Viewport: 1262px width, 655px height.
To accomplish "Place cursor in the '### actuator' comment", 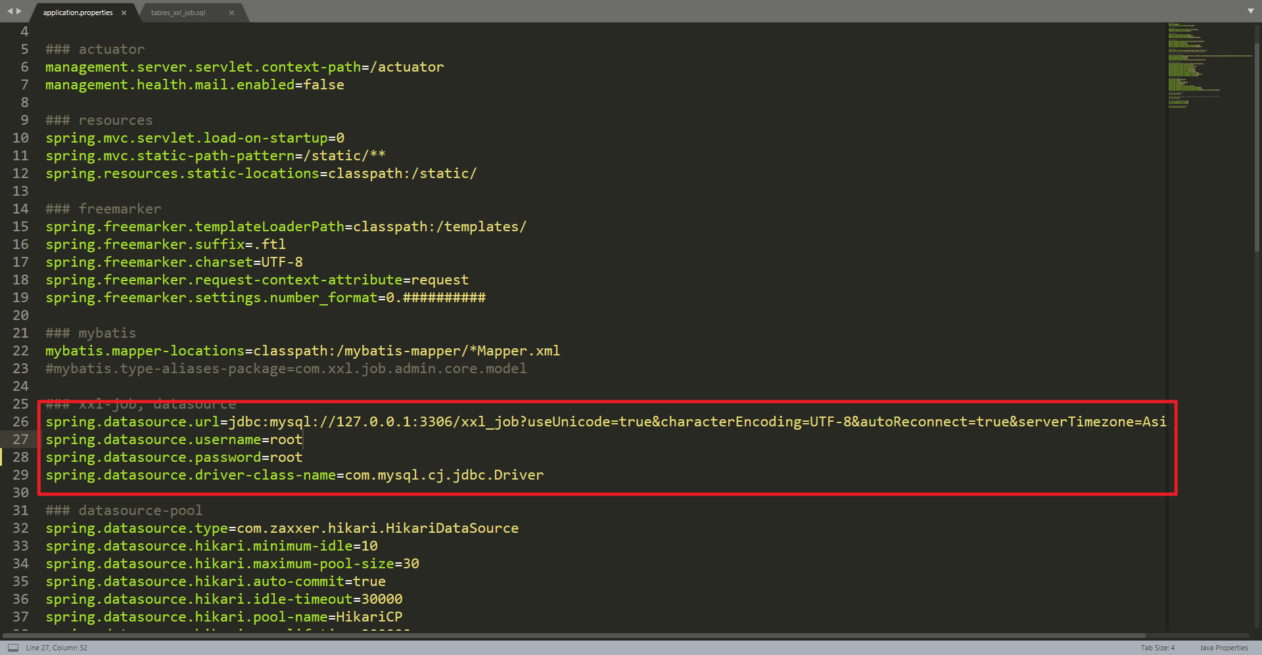I will click(95, 49).
